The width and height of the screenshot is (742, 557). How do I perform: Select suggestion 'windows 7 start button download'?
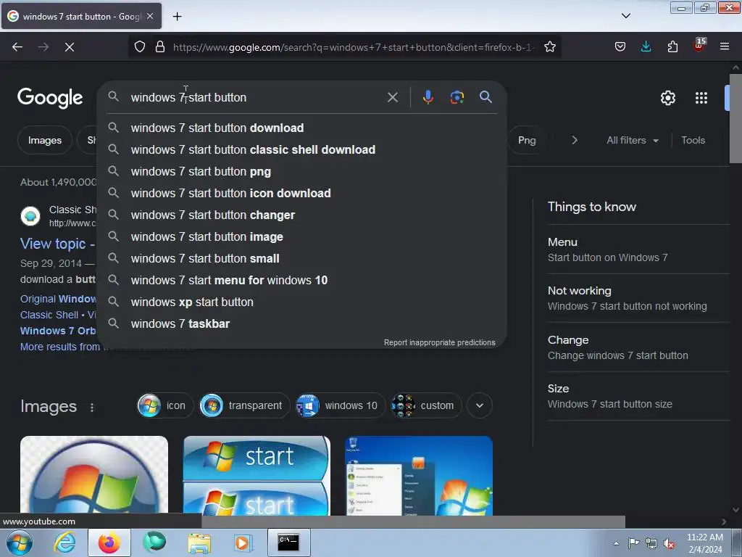[302, 128]
